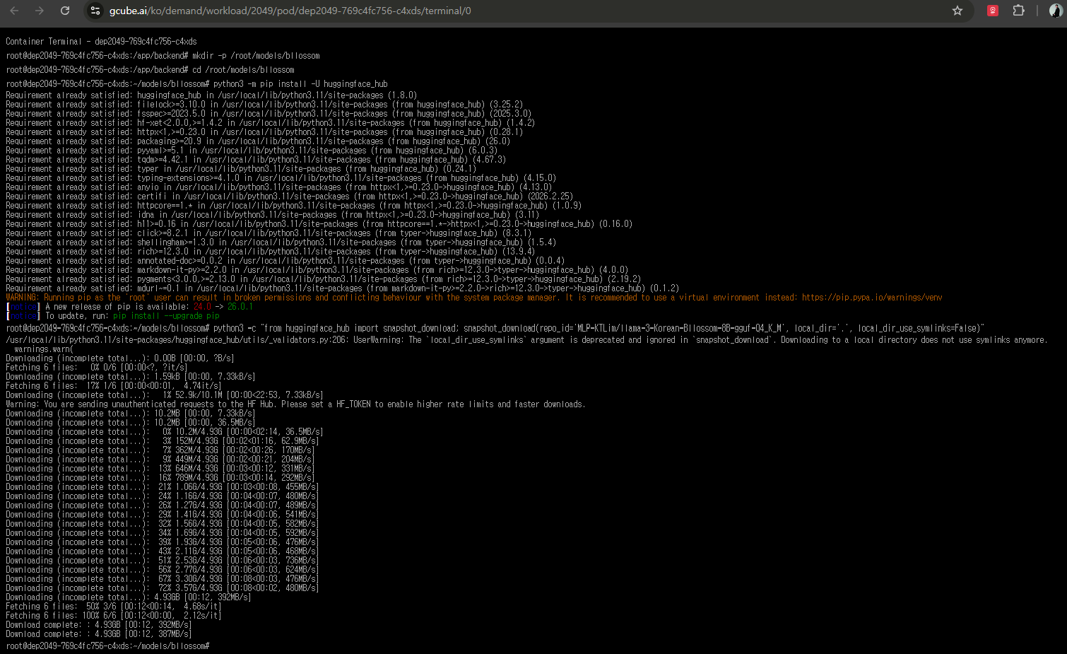Screen dimensions: 1067x654
Task: Click the 'Fetching 6 files: 100%' line
Action: click(x=113, y=616)
